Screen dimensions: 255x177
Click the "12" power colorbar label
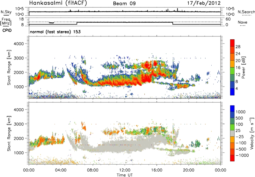coord(238,75)
